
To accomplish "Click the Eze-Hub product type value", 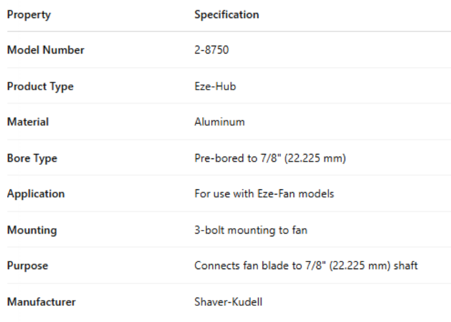I will tap(215, 86).
